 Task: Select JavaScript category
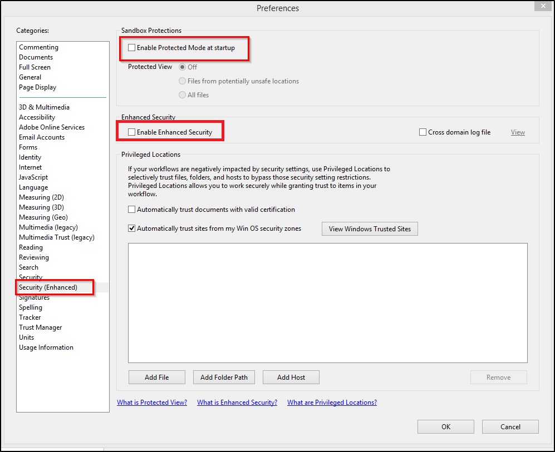coord(33,177)
